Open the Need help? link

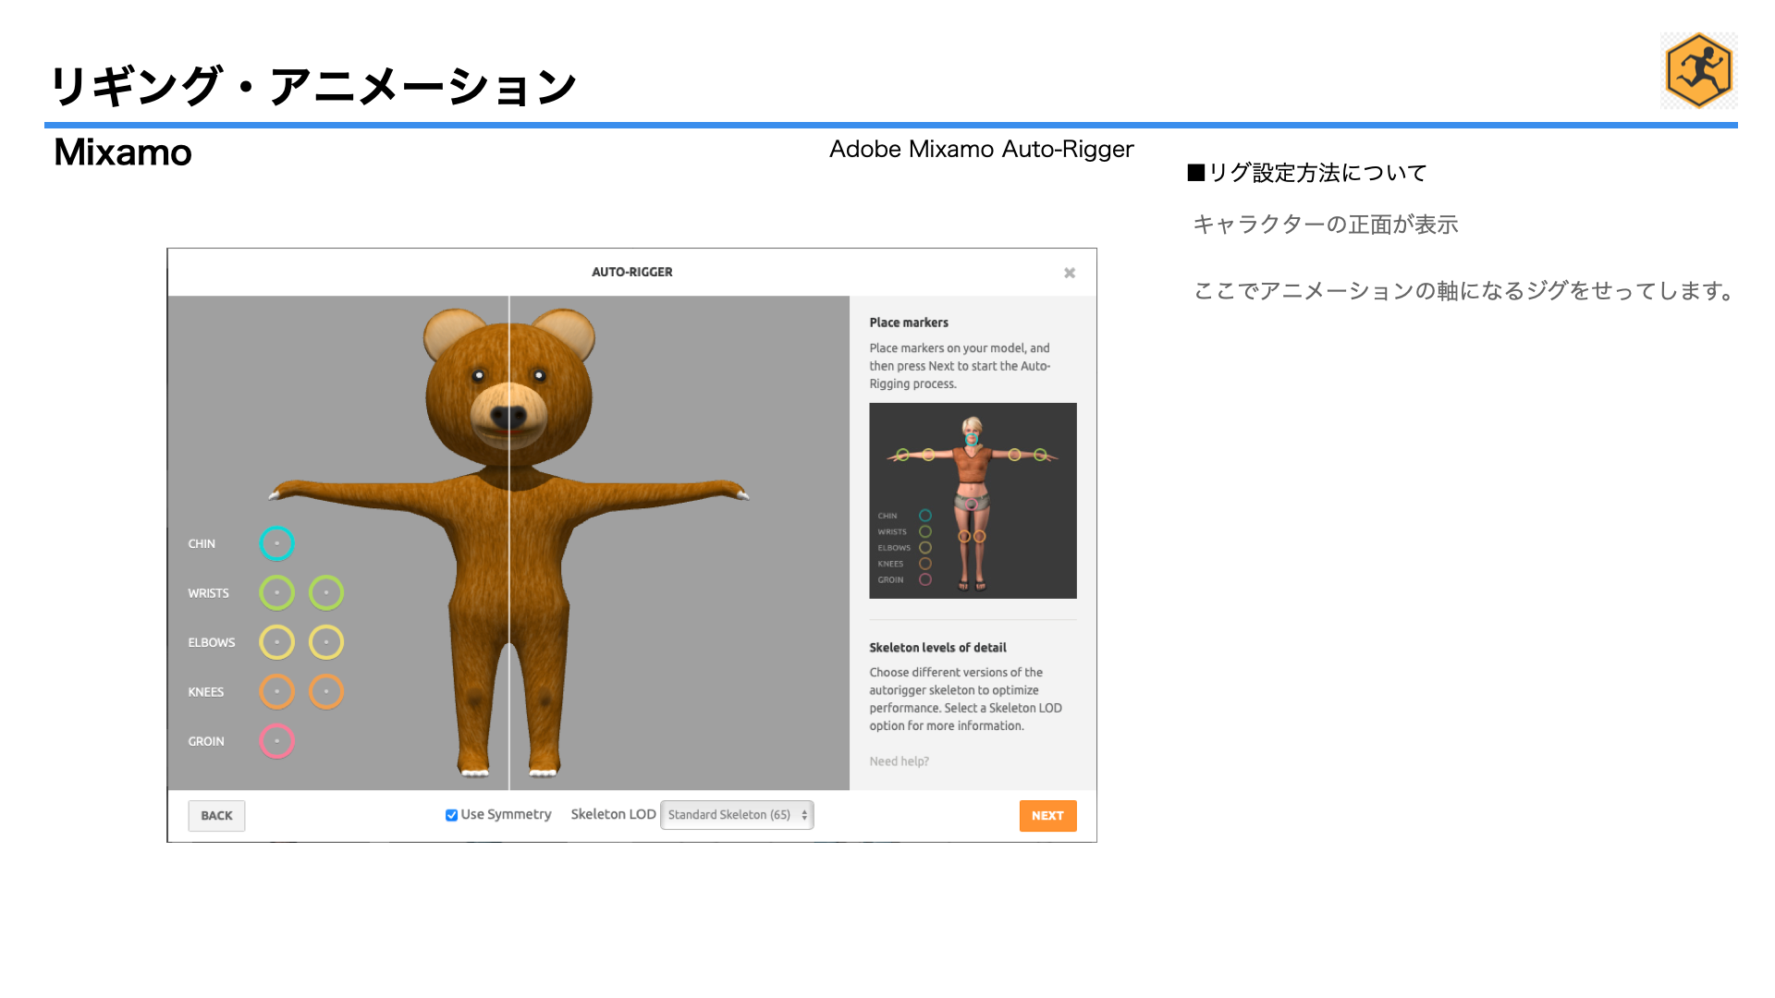coord(899,761)
